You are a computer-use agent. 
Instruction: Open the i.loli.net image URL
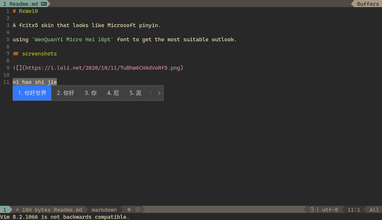click(103, 68)
